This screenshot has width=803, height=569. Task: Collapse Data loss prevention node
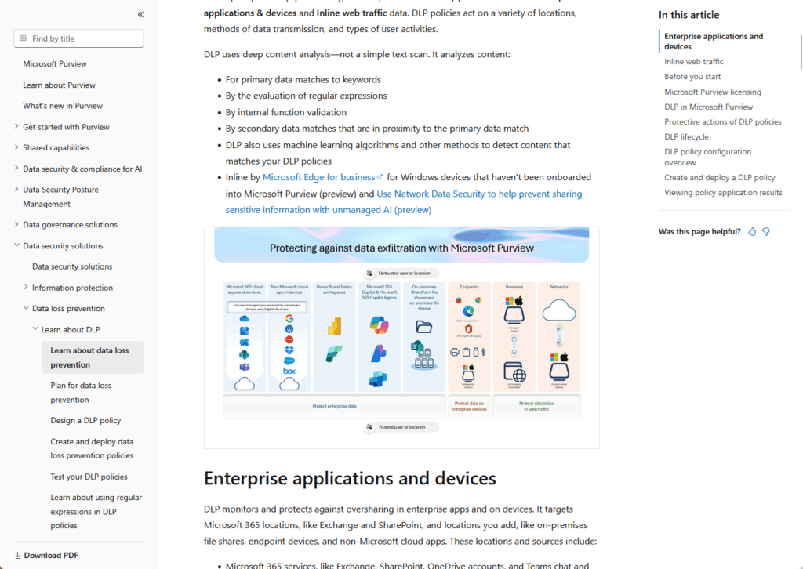pos(26,308)
